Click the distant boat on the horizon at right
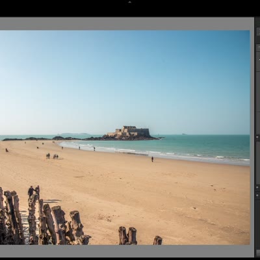Viewport: 260px width, 260px height. coord(184,134)
